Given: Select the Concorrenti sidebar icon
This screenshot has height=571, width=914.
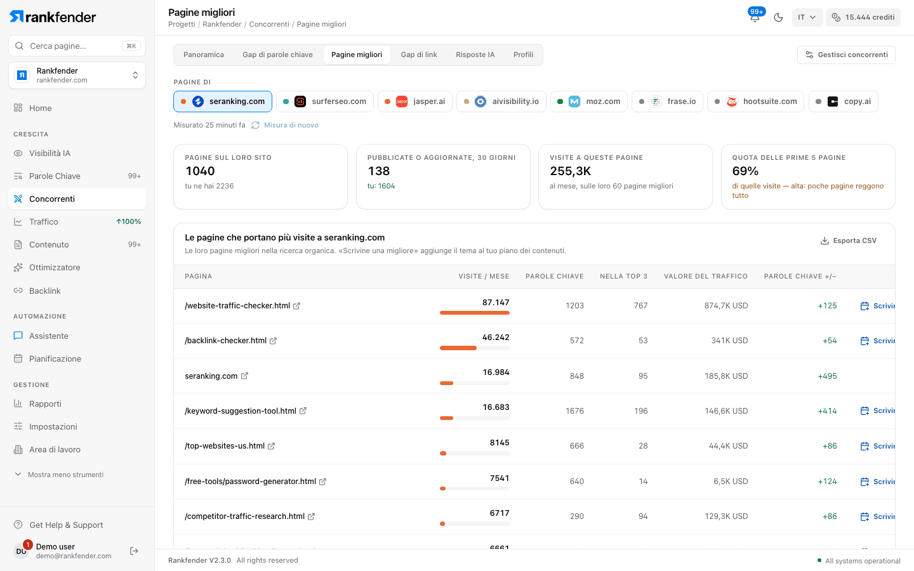Looking at the screenshot, I should [x=18, y=199].
